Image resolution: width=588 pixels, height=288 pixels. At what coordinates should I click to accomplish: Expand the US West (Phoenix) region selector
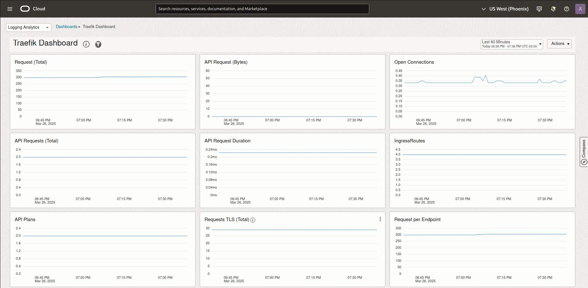(505, 9)
